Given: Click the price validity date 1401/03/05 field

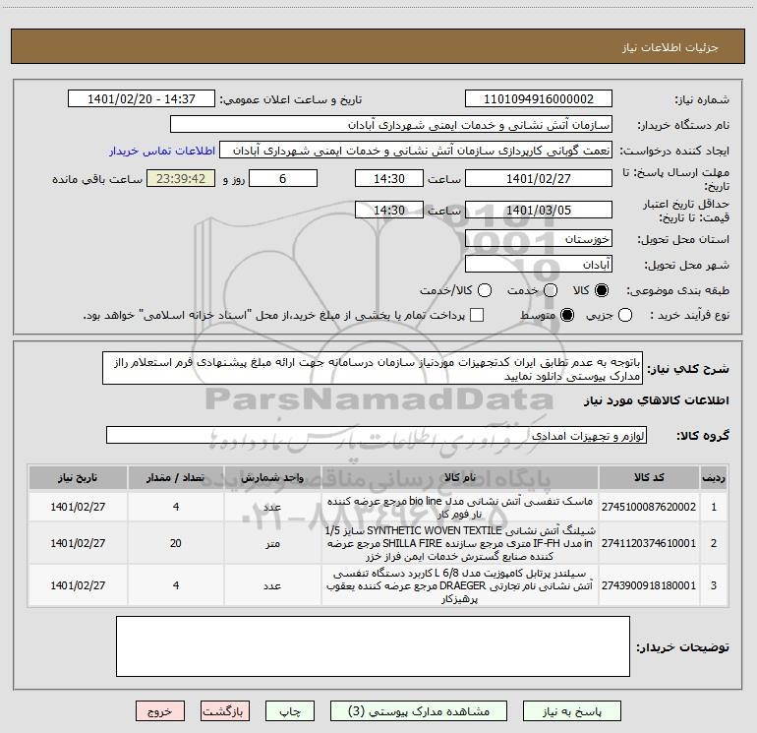Looking at the screenshot, I should click(x=539, y=211).
